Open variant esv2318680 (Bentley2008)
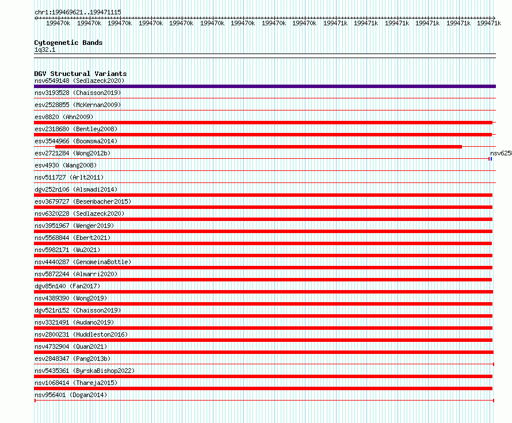 pos(76,129)
